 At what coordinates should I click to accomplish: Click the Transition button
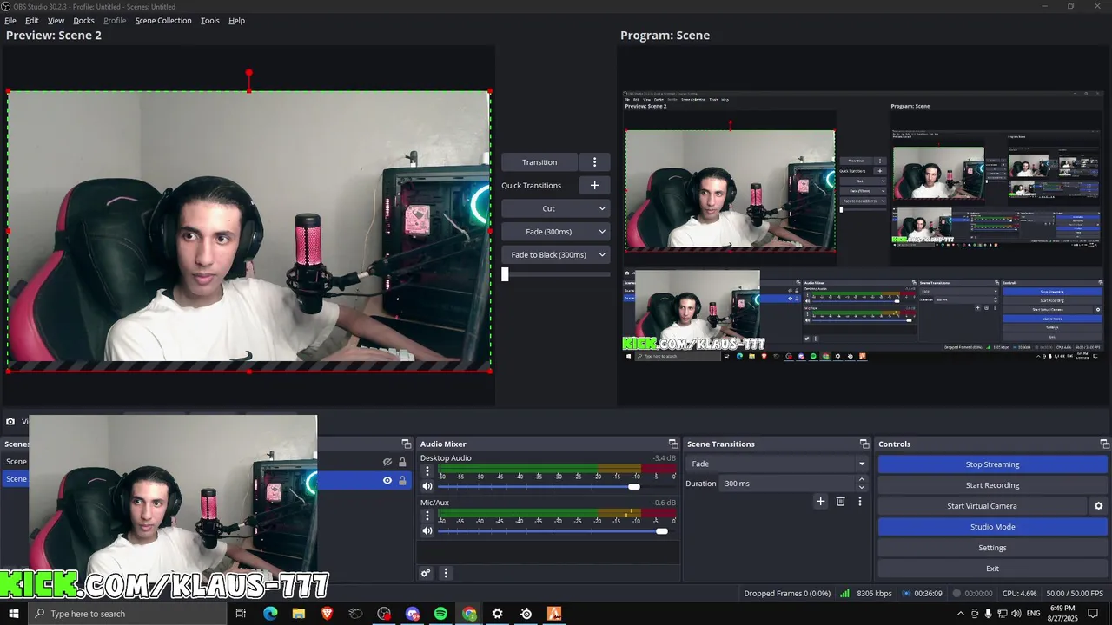click(539, 162)
